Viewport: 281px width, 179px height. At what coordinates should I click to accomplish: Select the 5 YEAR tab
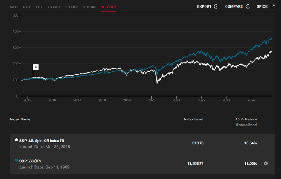[x=89, y=7]
